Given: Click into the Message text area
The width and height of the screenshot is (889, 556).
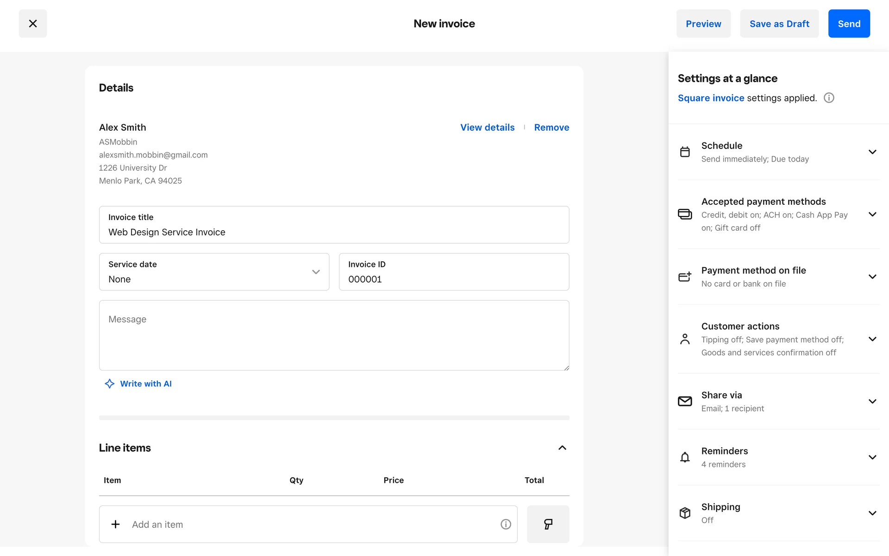Looking at the screenshot, I should (x=334, y=335).
